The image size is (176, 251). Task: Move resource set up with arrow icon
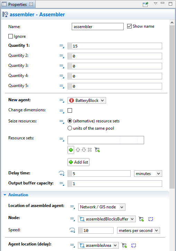[x=78, y=150]
